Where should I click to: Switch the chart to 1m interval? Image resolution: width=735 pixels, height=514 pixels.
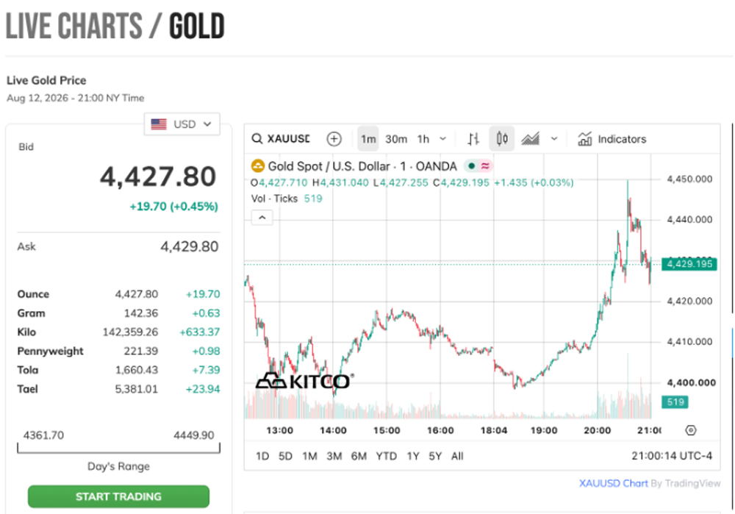[368, 139]
